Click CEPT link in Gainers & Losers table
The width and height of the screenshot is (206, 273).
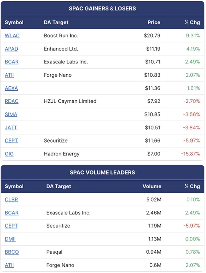[11, 141]
